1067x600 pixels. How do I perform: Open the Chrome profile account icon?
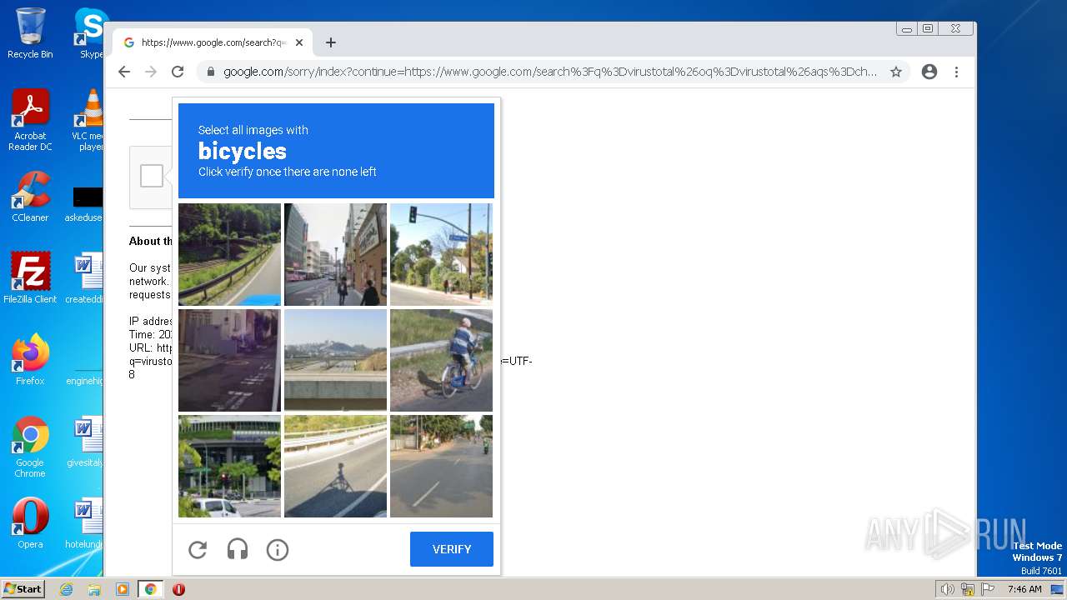point(929,72)
